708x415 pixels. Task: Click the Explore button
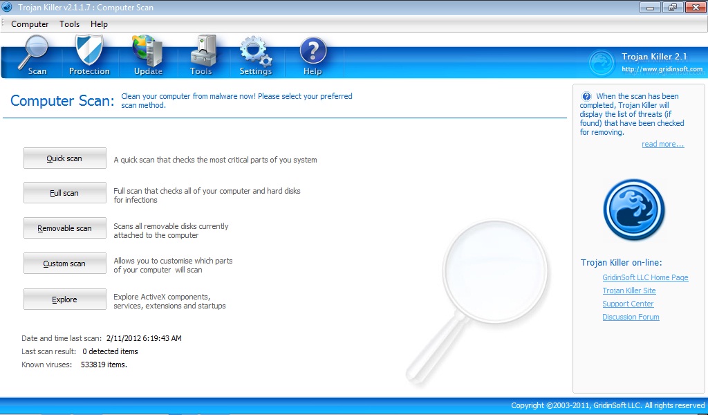pos(64,299)
